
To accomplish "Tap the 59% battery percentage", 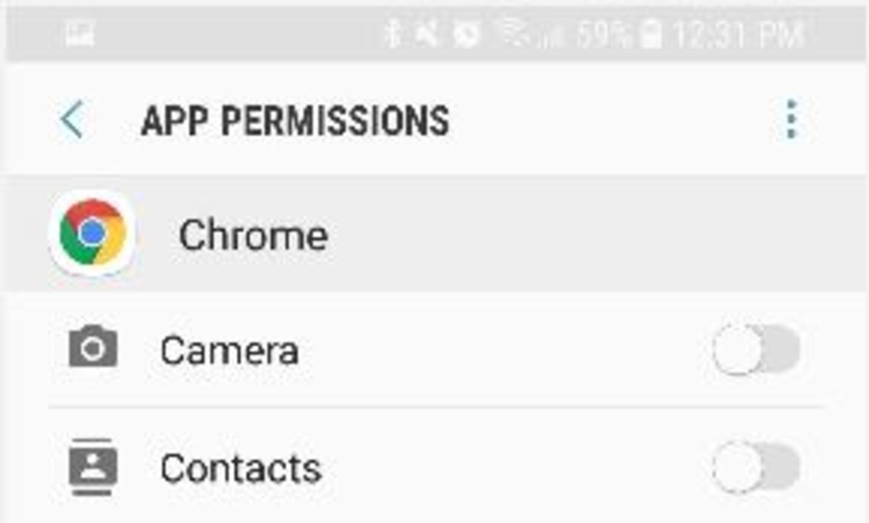I will tap(603, 34).
